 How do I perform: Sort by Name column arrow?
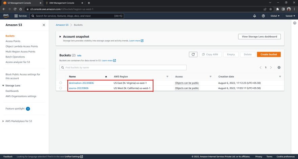[x=106, y=76]
